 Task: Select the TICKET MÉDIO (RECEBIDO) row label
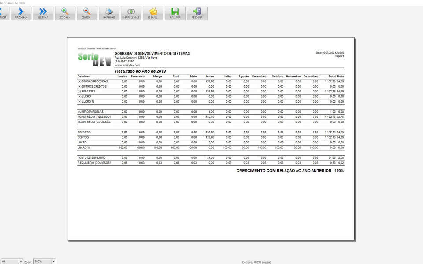click(94, 117)
